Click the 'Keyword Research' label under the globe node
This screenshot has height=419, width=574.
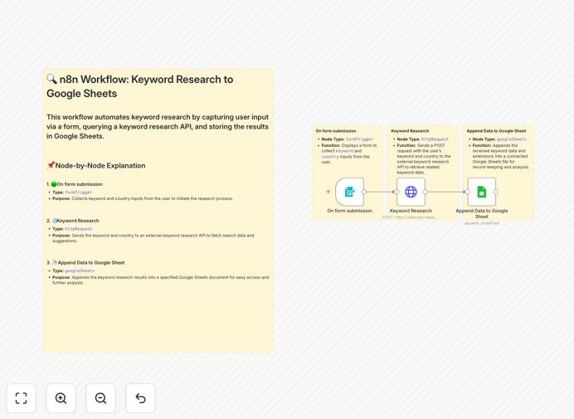point(411,211)
